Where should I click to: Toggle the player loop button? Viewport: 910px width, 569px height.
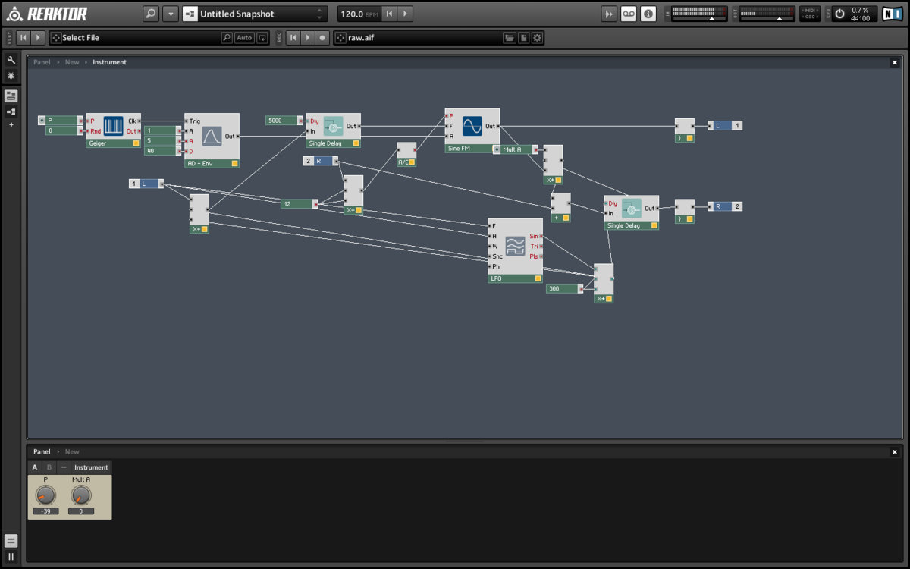262,37
